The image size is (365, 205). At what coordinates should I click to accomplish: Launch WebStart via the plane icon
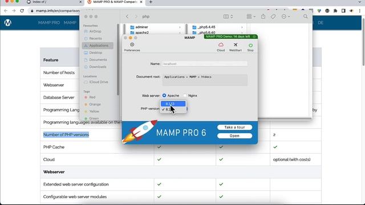click(x=236, y=44)
